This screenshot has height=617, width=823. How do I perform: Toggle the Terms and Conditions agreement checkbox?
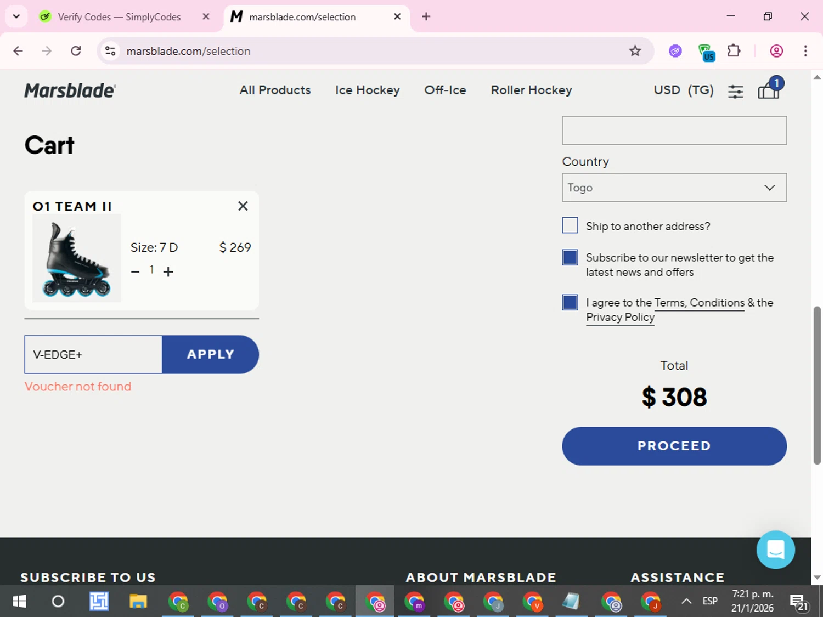pos(570,302)
